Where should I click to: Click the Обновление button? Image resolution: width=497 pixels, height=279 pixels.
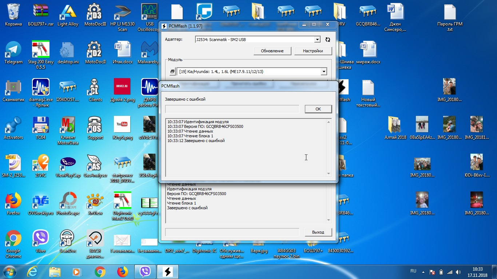272,51
